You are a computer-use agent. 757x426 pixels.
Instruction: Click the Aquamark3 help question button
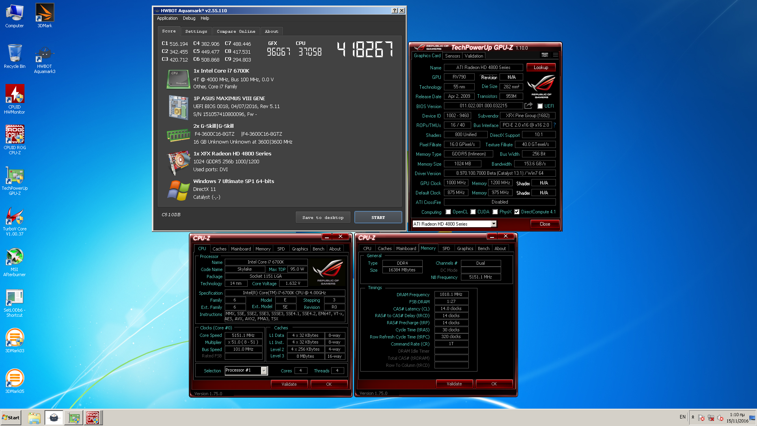pyautogui.click(x=395, y=11)
